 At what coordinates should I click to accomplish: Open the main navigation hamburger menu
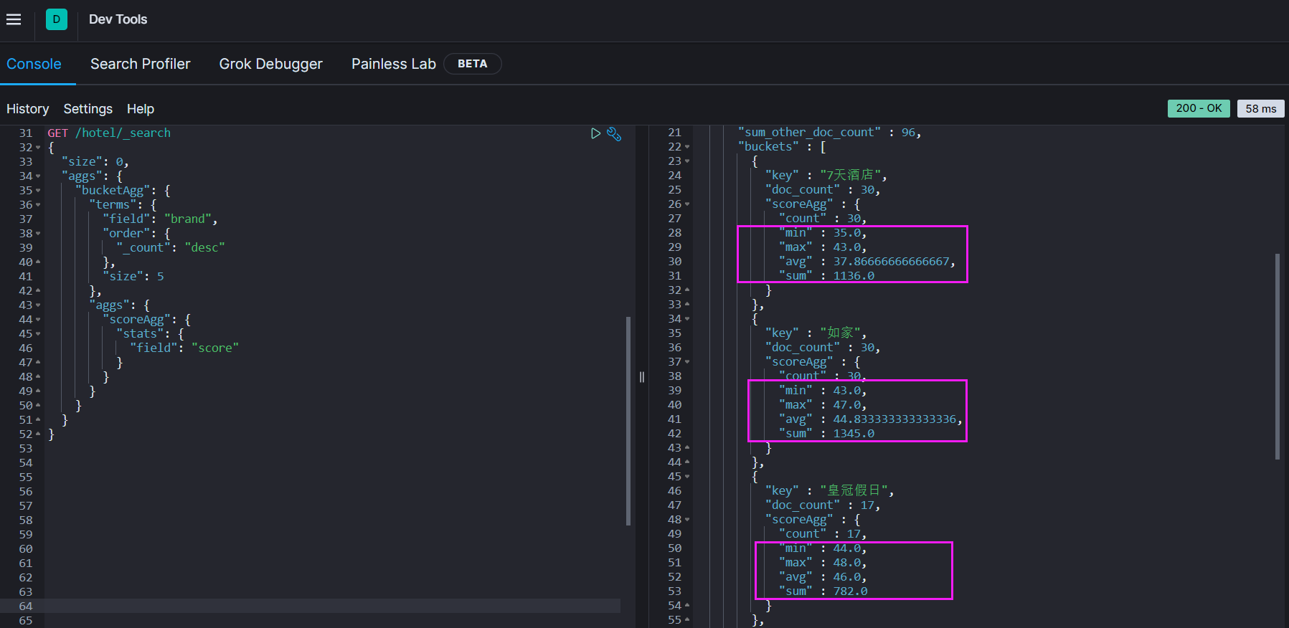(14, 19)
